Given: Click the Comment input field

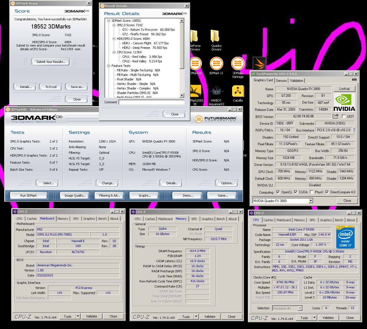Looking at the screenshot, I should coord(152,102).
